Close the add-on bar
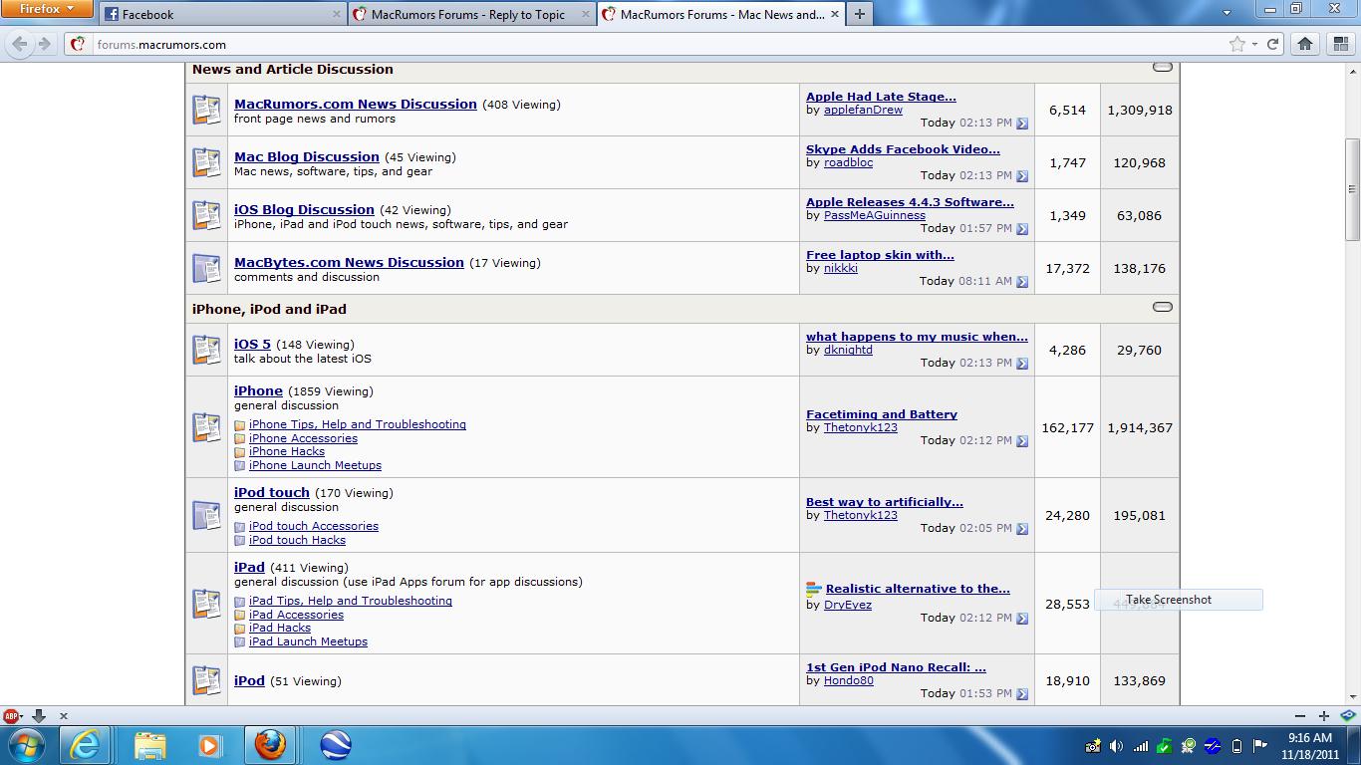1361x765 pixels. tap(64, 716)
